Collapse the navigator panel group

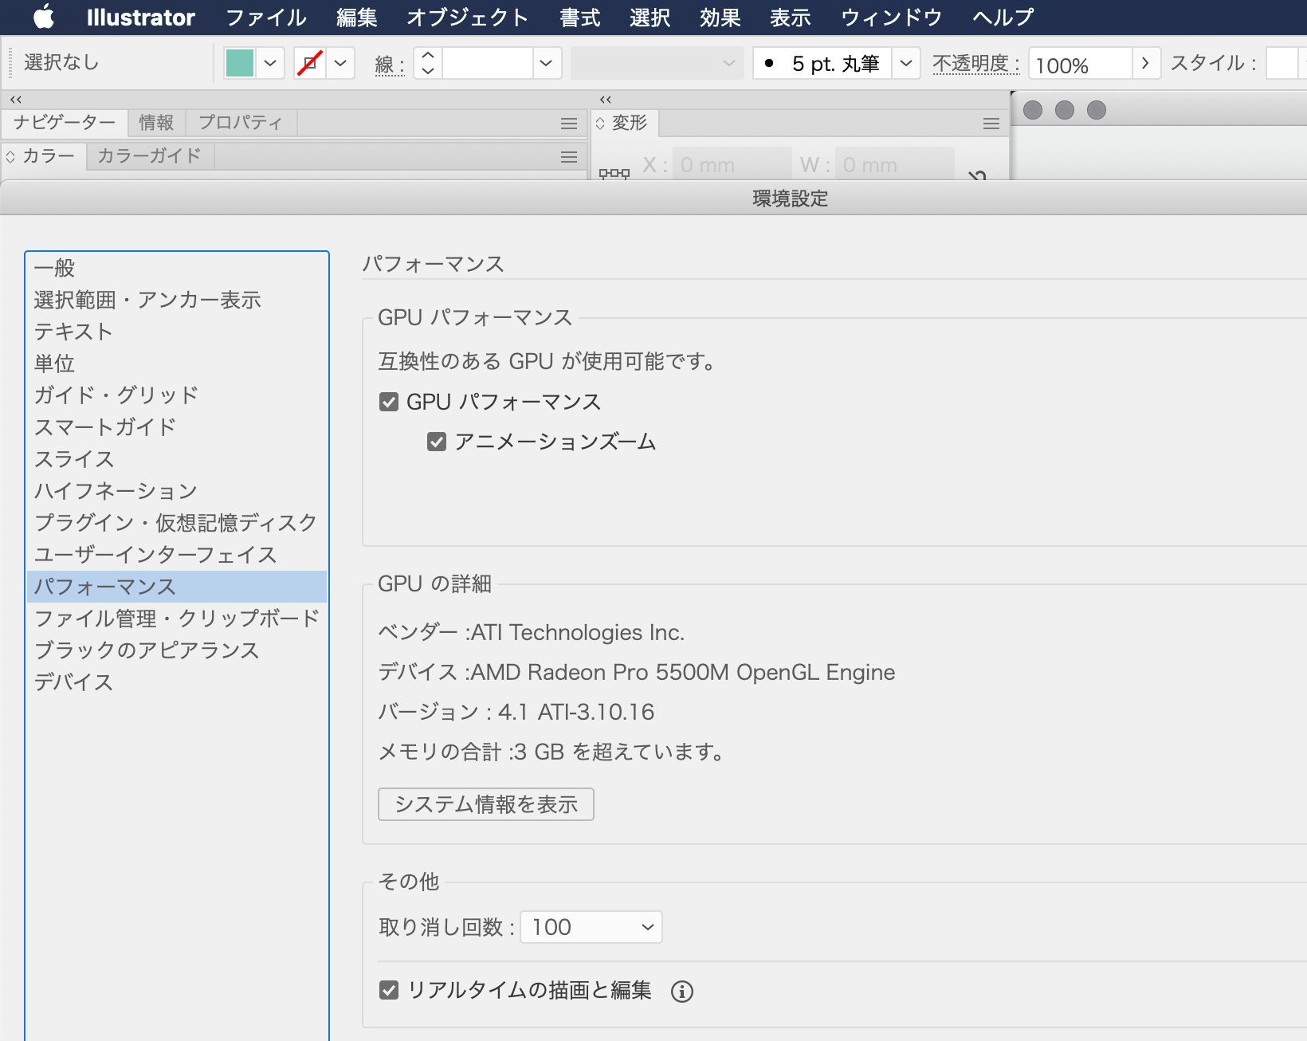[16, 100]
